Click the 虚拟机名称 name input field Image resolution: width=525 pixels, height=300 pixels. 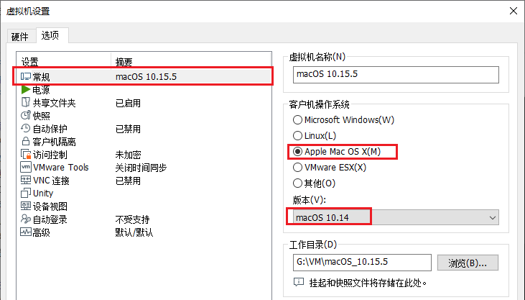coord(396,75)
